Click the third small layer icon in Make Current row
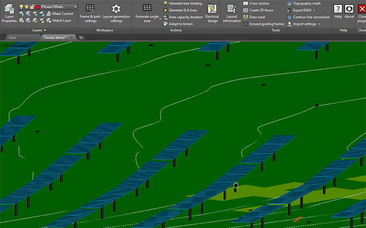This screenshot has width=366, height=228. pos(35,14)
